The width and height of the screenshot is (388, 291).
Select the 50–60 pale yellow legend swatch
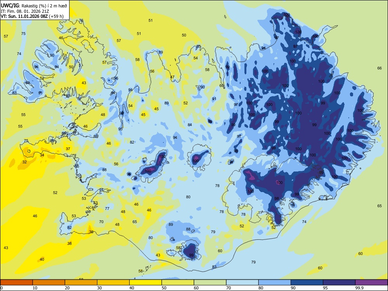tap(178, 282)
